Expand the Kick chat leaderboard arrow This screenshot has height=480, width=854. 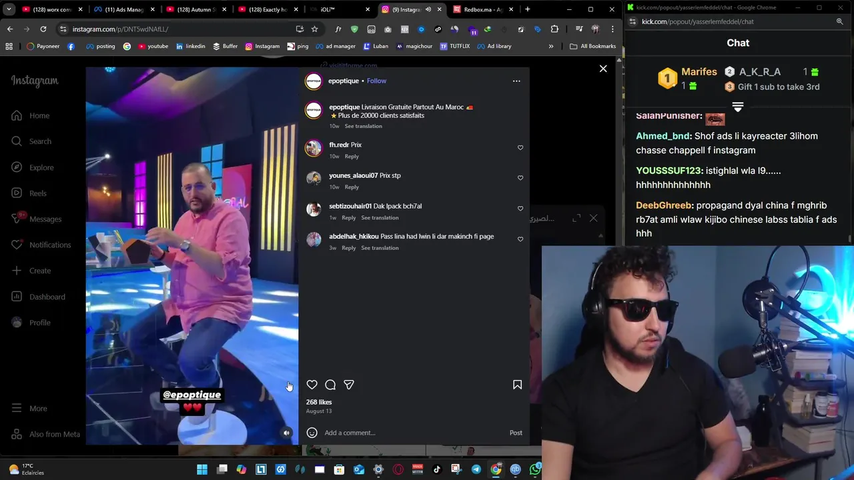[x=738, y=107]
